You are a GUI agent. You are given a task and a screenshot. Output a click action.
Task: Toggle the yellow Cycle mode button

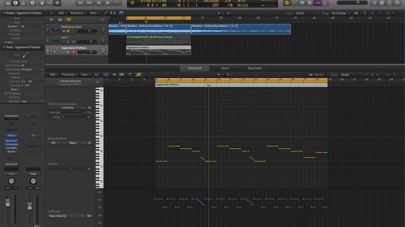click(287, 3)
